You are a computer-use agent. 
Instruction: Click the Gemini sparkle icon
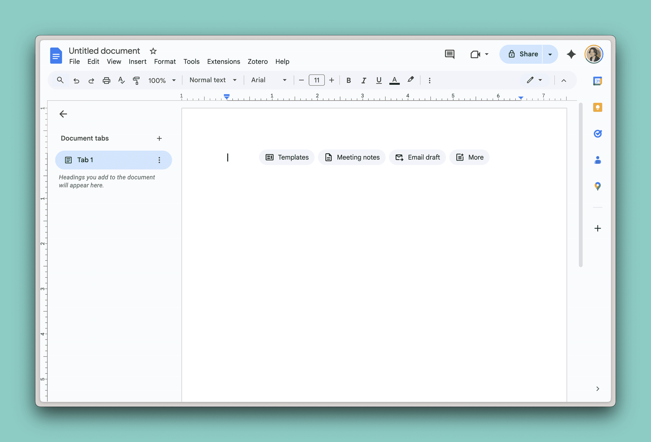pyautogui.click(x=571, y=54)
